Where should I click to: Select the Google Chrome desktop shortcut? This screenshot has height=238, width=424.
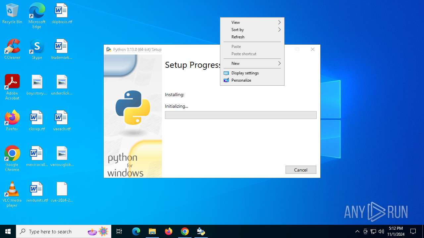point(12,159)
